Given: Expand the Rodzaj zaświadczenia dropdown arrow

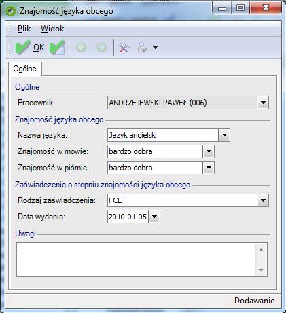Looking at the screenshot, I should (x=263, y=200).
